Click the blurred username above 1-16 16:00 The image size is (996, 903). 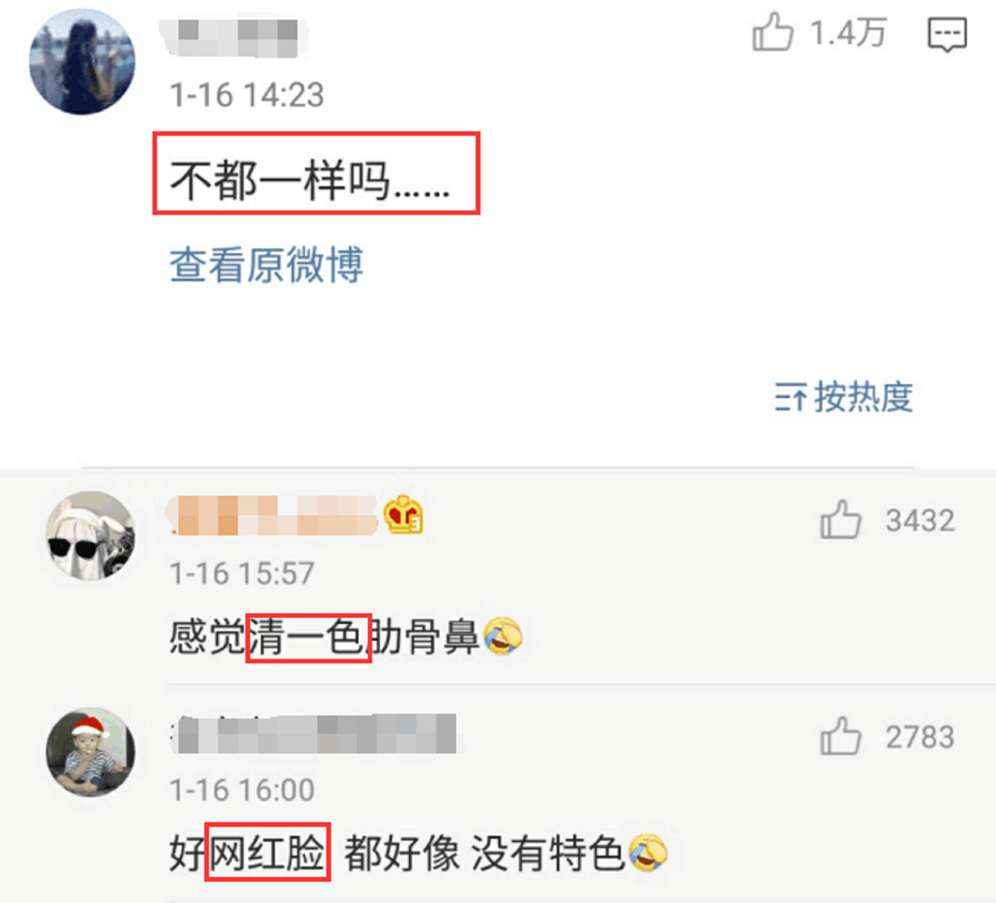[313, 734]
